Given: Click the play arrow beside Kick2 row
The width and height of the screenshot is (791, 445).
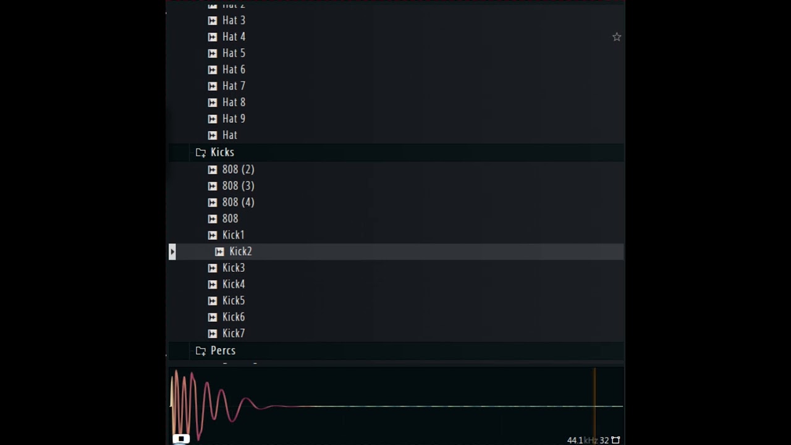Looking at the screenshot, I should click(x=172, y=252).
